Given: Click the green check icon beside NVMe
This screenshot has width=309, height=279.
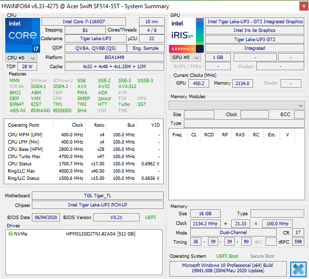Looking at the screenshot, I should pyautogui.click(x=11, y=234).
